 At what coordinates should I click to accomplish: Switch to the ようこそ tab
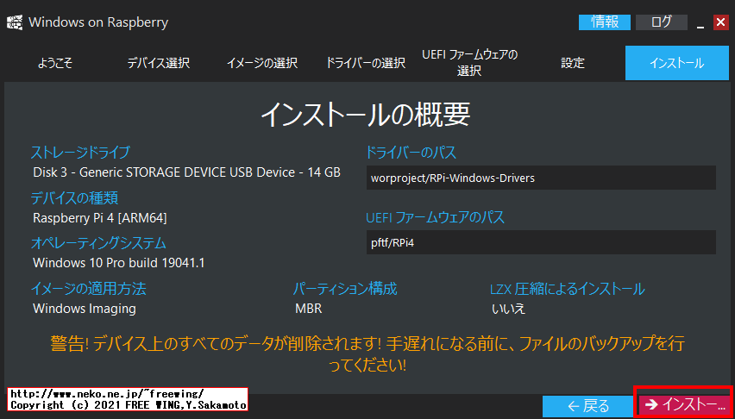coord(55,63)
